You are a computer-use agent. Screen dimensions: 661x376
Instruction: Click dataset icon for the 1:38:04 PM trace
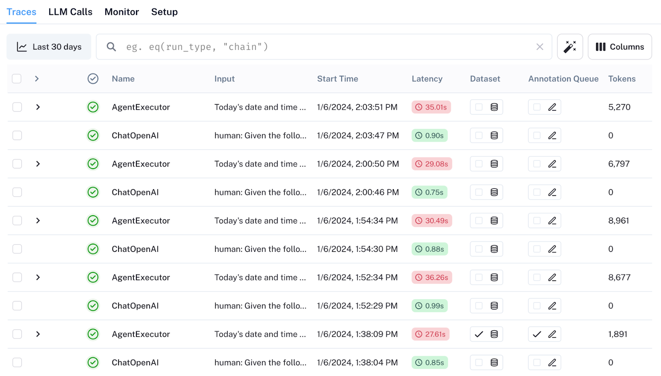[x=494, y=363]
